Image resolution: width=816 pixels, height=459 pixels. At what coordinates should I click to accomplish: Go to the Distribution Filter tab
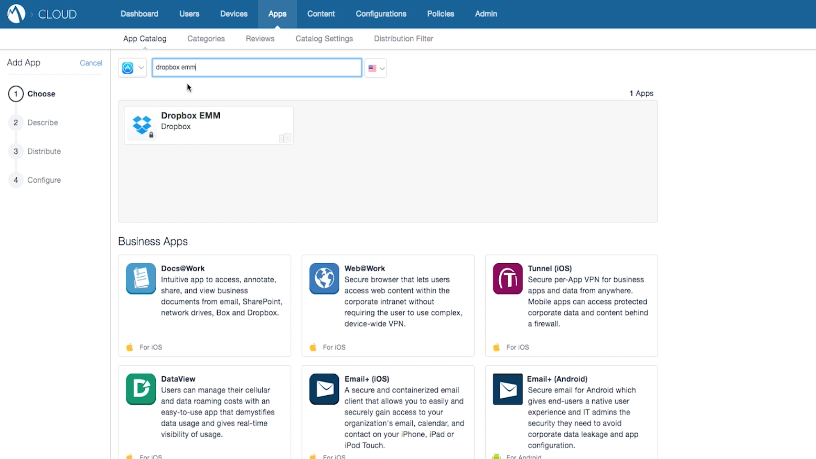(403, 39)
